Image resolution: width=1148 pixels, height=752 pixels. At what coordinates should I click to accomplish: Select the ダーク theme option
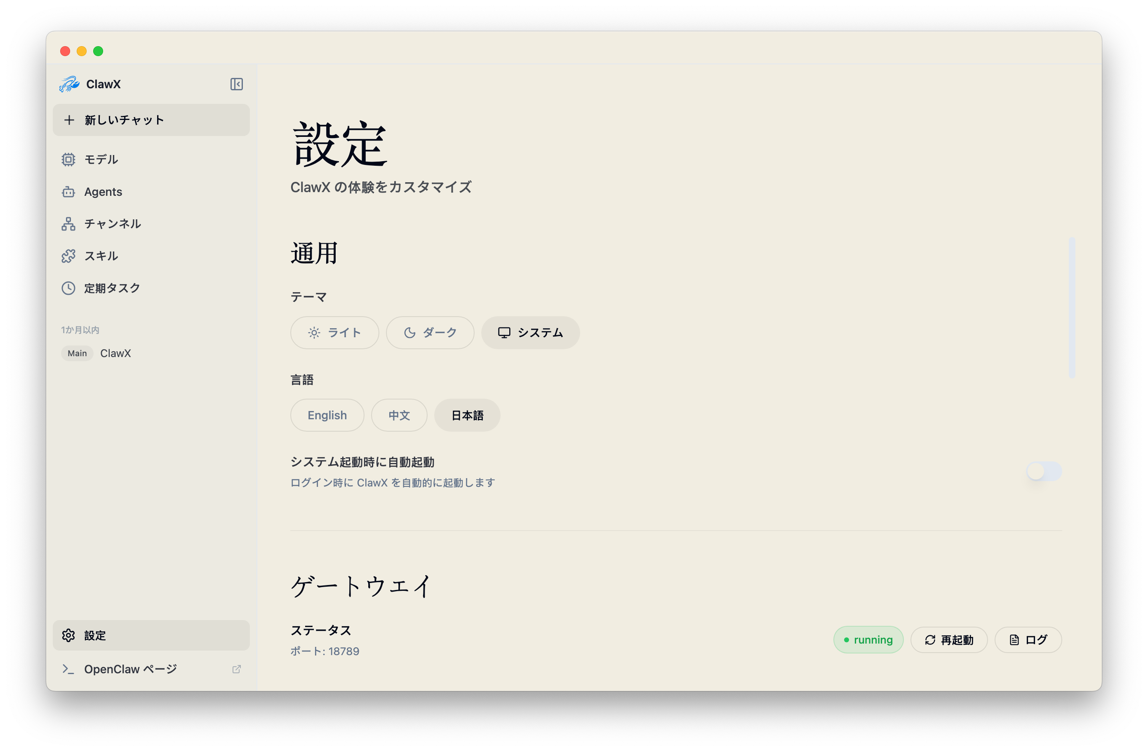[x=430, y=333]
